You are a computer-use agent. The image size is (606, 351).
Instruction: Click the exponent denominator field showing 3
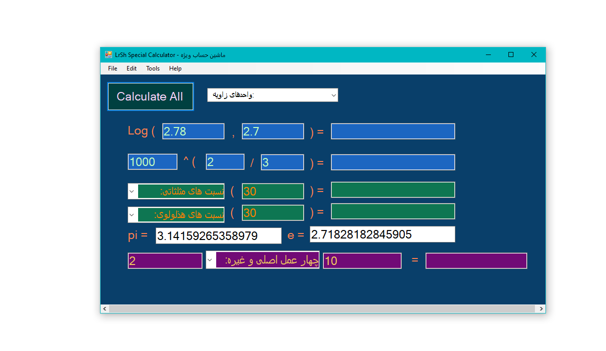pyautogui.click(x=282, y=162)
